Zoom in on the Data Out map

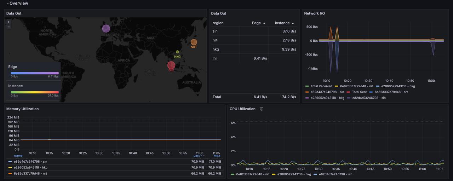(9, 22)
